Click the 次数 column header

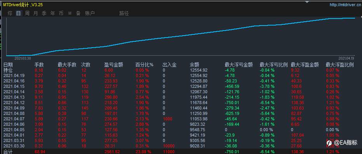tap(86, 65)
